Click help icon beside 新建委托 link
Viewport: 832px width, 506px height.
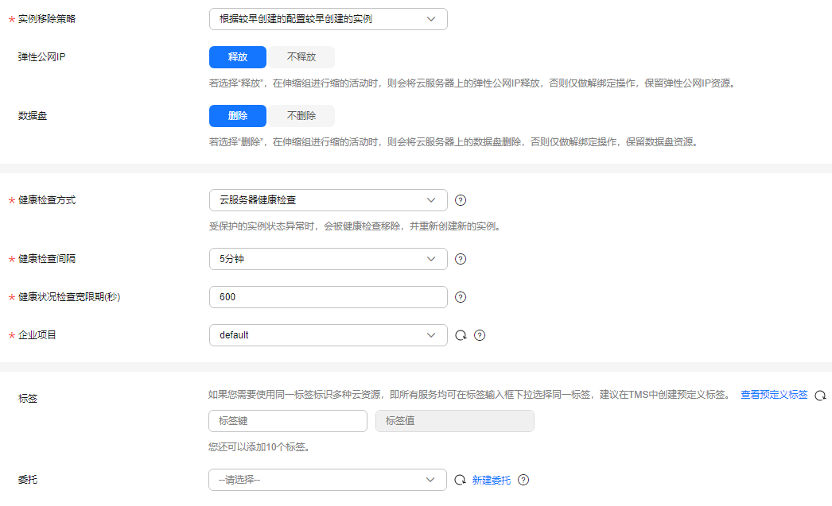click(523, 480)
